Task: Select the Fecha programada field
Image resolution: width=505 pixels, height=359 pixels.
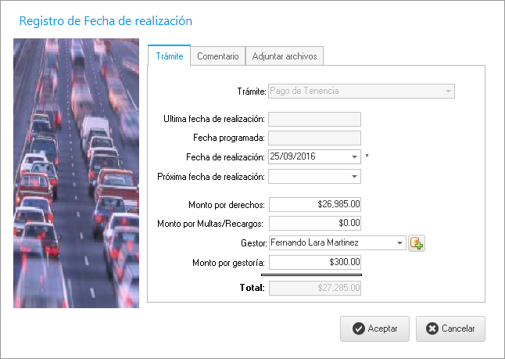Action: pos(314,138)
